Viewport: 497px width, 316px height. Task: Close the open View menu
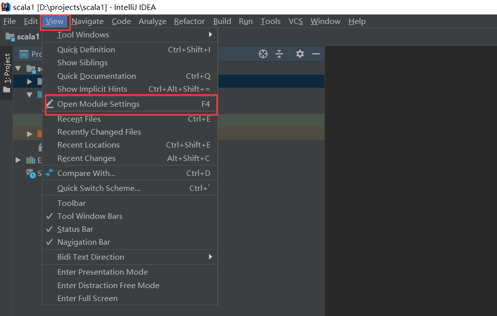pos(54,21)
